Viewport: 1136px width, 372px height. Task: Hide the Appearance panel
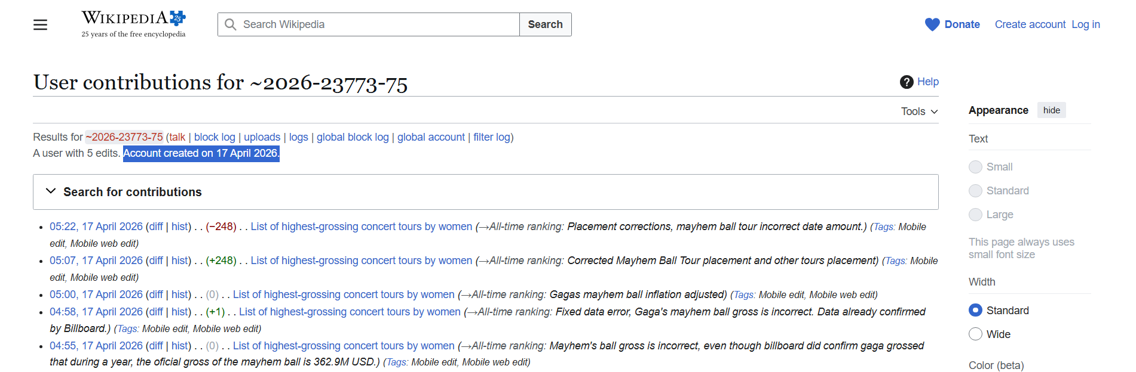point(1052,110)
